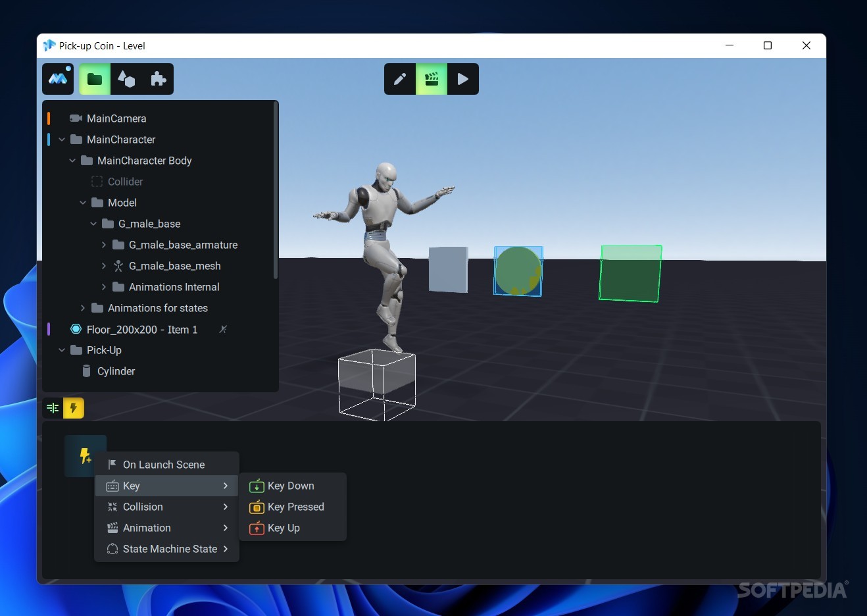The width and height of the screenshot is (867, 616).
Task: Select MainCamera in the hierarchy
Action: 158,118
